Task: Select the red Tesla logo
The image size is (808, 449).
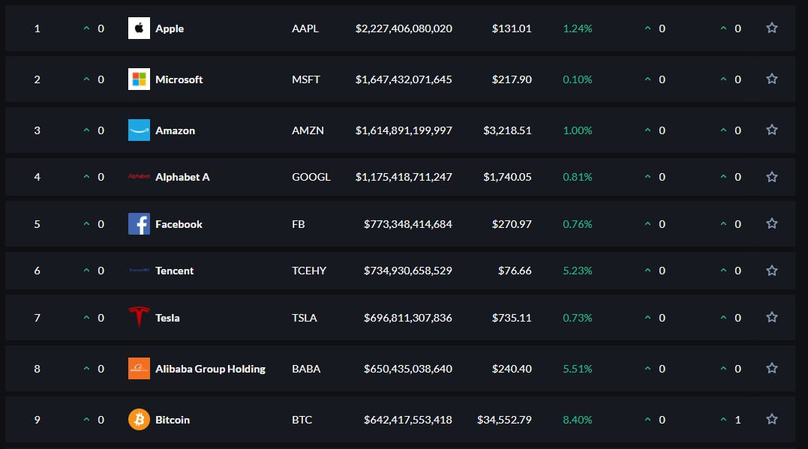Action: (x=139, y=317)
